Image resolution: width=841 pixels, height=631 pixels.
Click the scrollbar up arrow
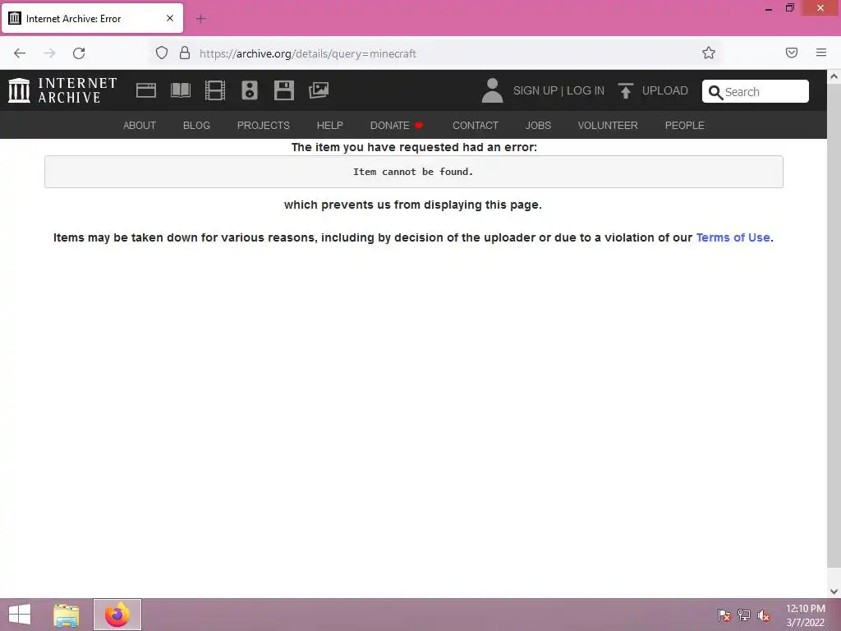[x=834, y=76]
